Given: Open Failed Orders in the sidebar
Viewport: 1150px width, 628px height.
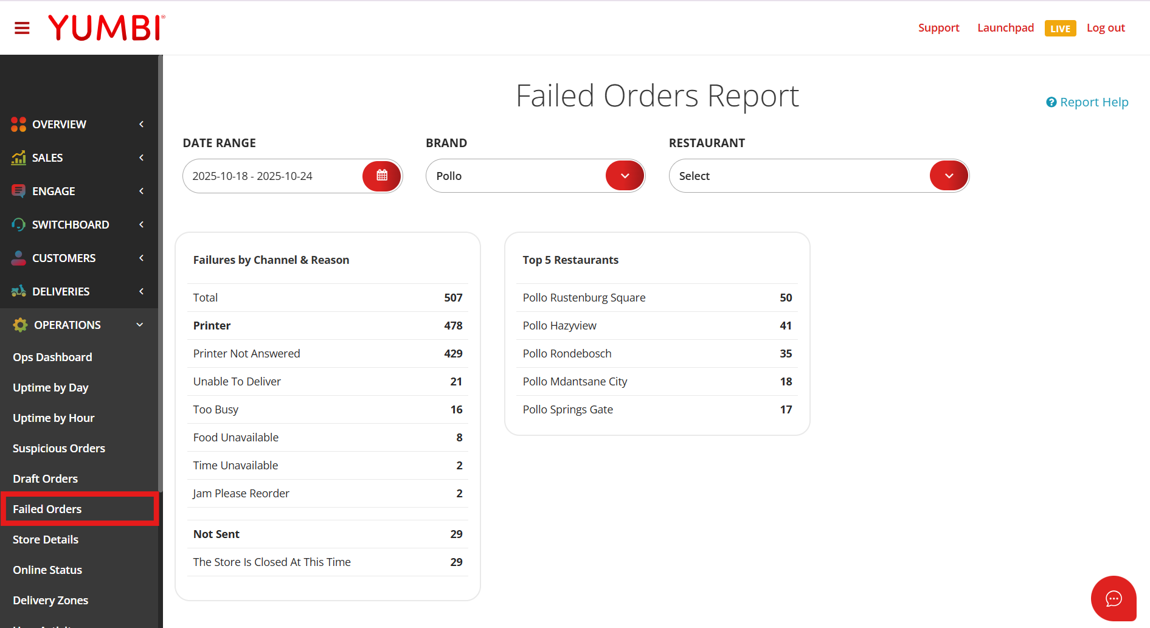Looking at the screenshot, I should click(47, 509).
